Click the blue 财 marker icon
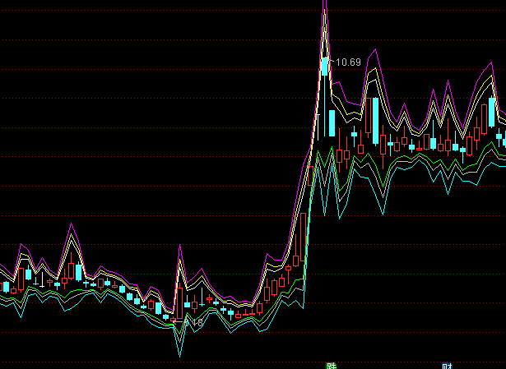 [447, 366]
